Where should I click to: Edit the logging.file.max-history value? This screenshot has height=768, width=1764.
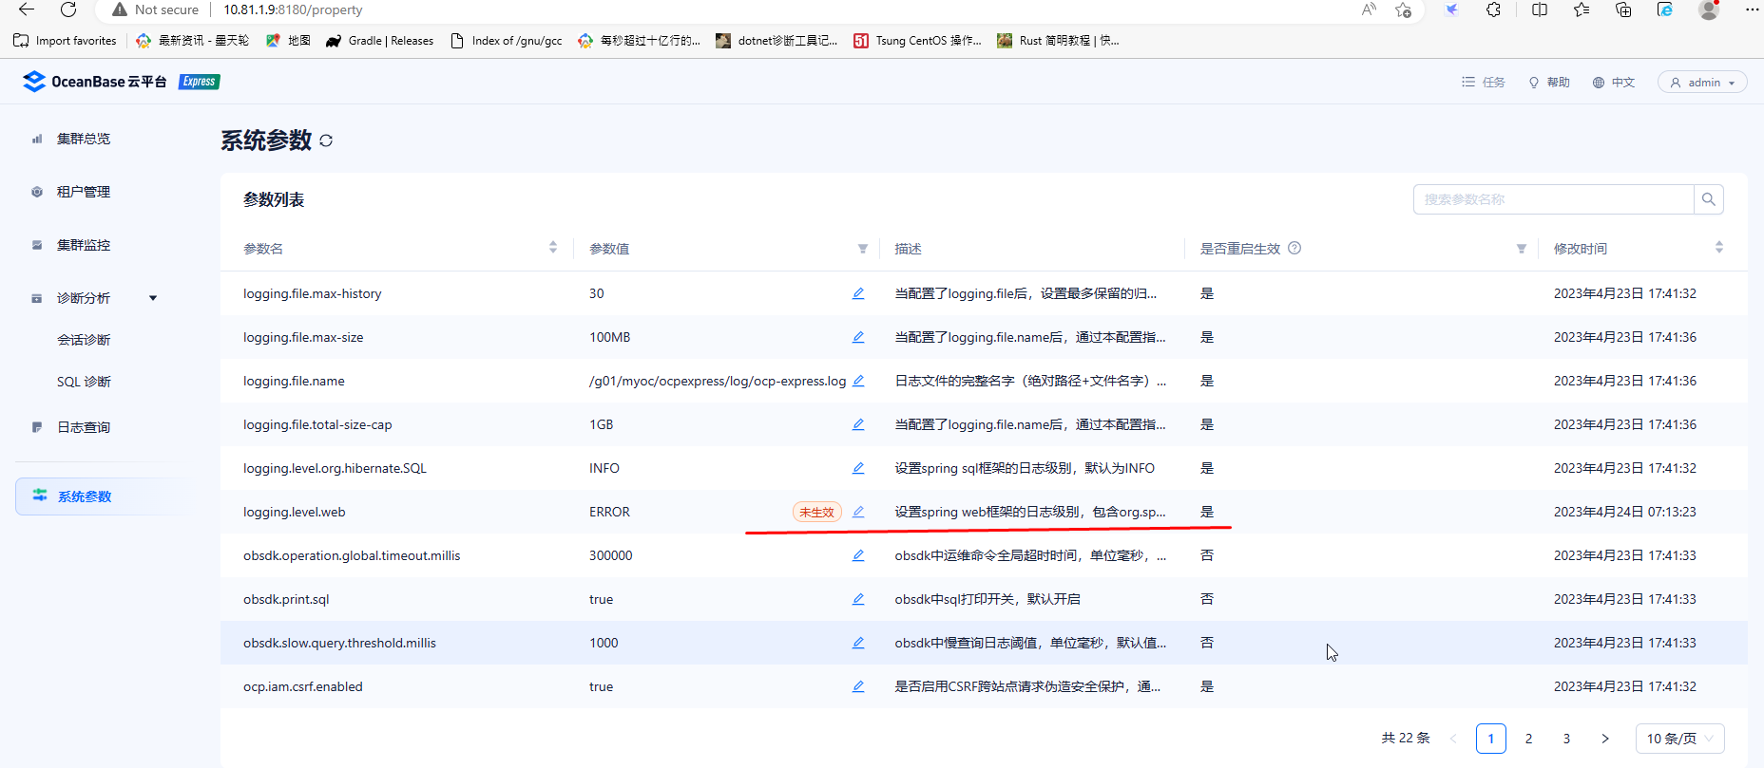coord(858,293)
